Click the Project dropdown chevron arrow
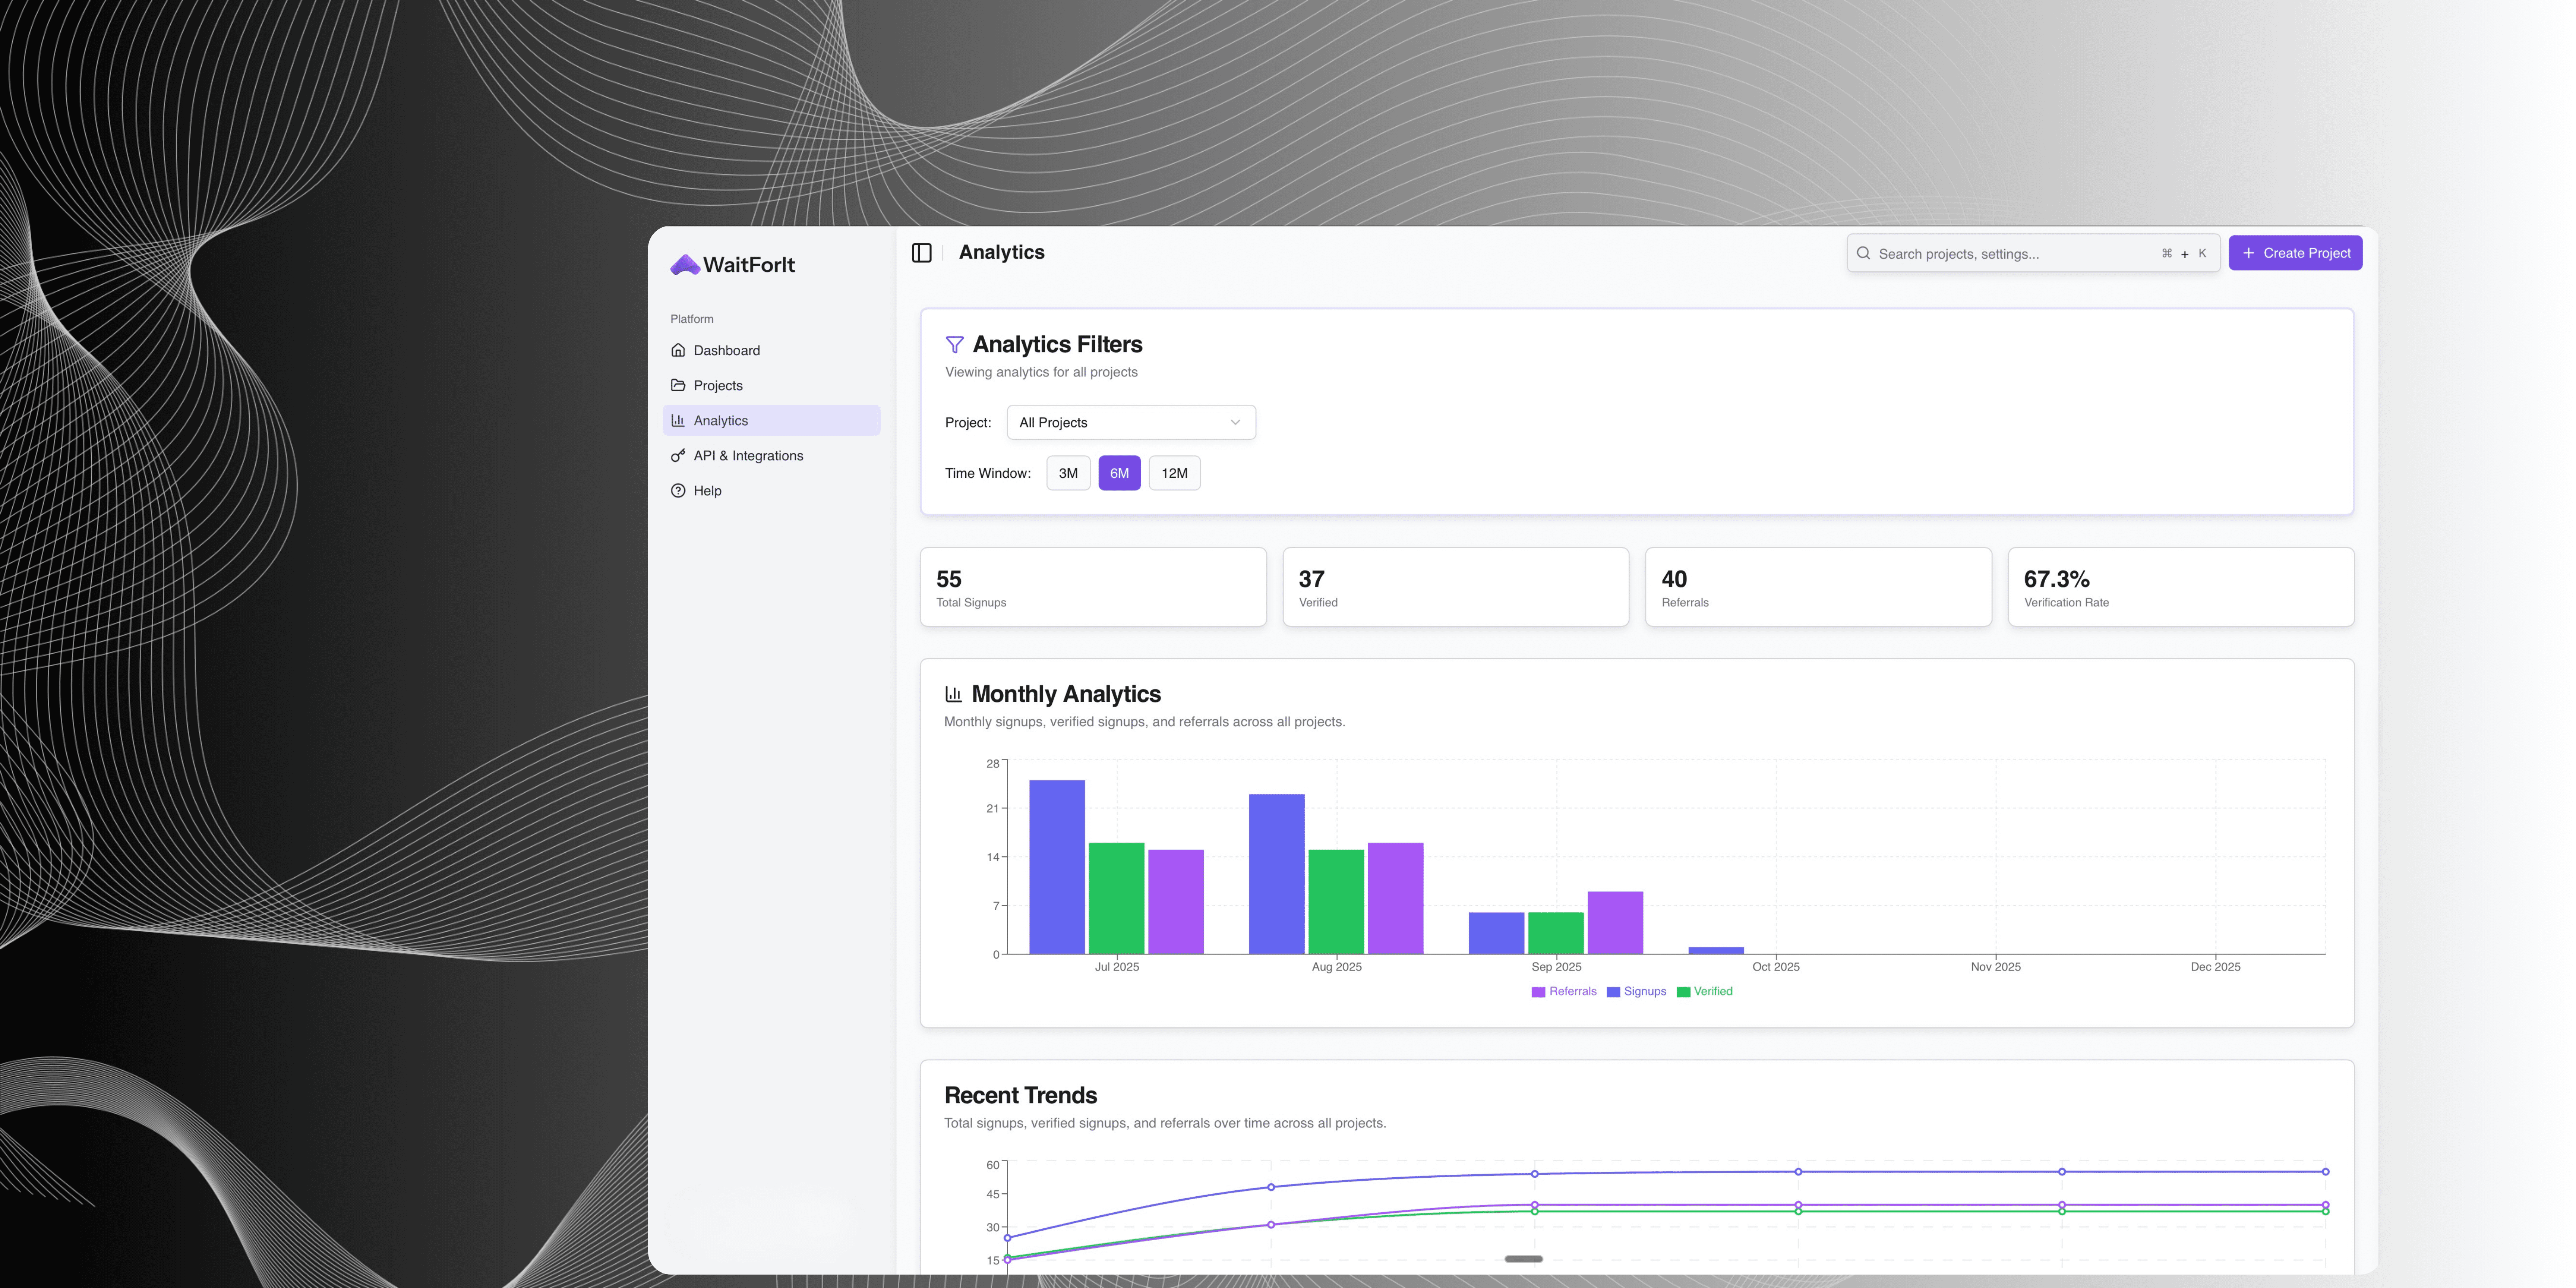 pyautogui.click(x=1235, y=423)
